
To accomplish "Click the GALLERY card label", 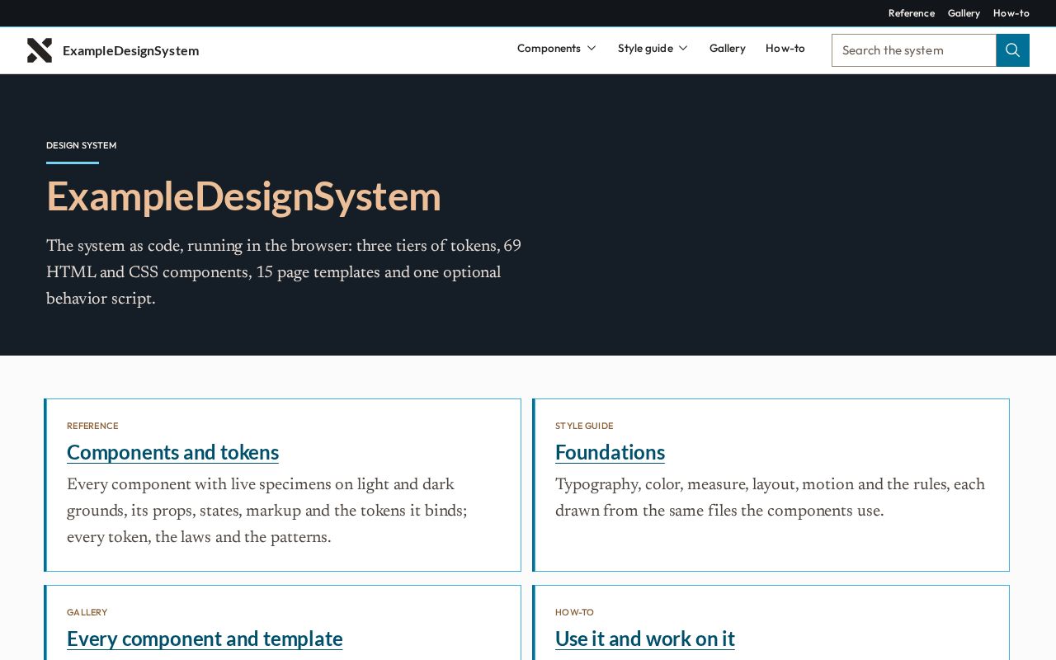I will pos(87,612).
